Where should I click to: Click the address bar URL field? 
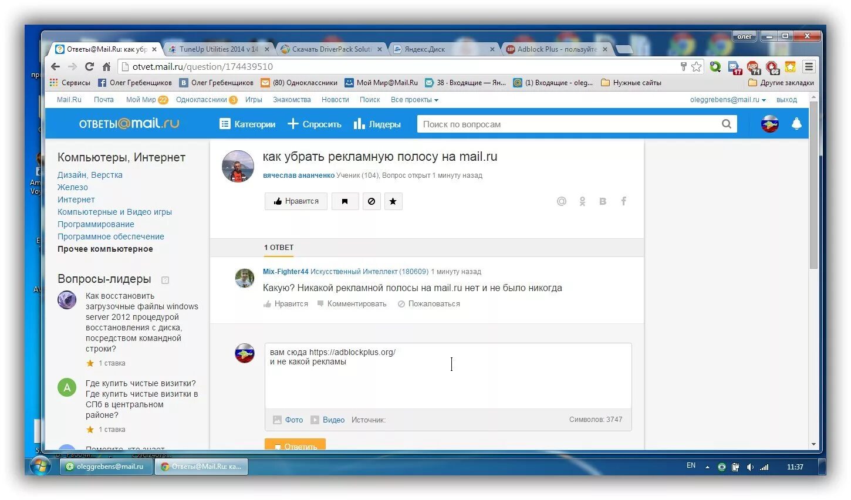pyautogui.click(x=404, y=66)
